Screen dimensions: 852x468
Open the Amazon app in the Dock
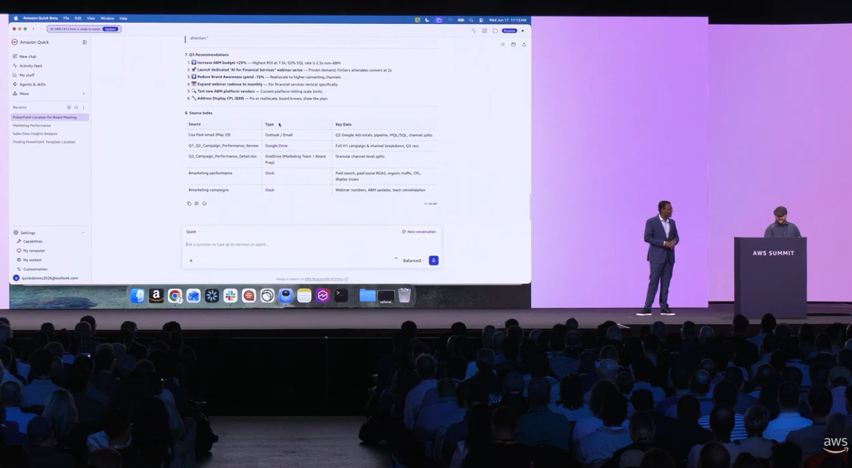click(x=156, y=296)
